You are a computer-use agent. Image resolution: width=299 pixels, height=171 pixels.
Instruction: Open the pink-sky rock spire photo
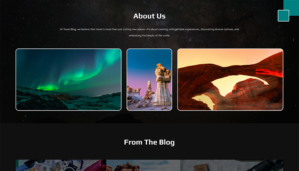[x=149, y=80]
